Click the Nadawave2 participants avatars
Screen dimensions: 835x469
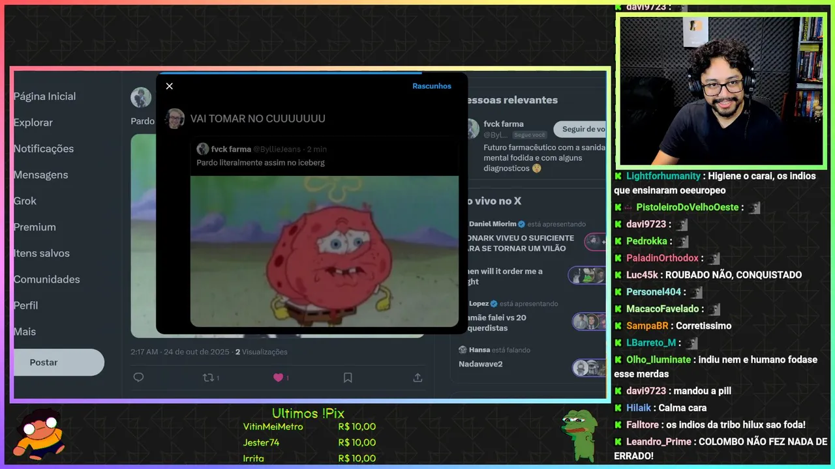click(589, 368)
